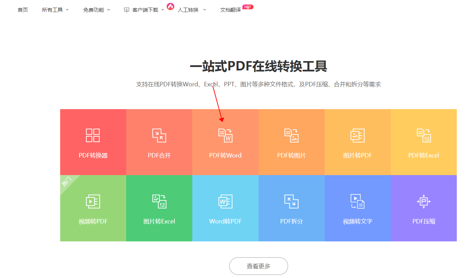Click the Word转PDF label
This screenshot has width=472, height=278.
225,221
